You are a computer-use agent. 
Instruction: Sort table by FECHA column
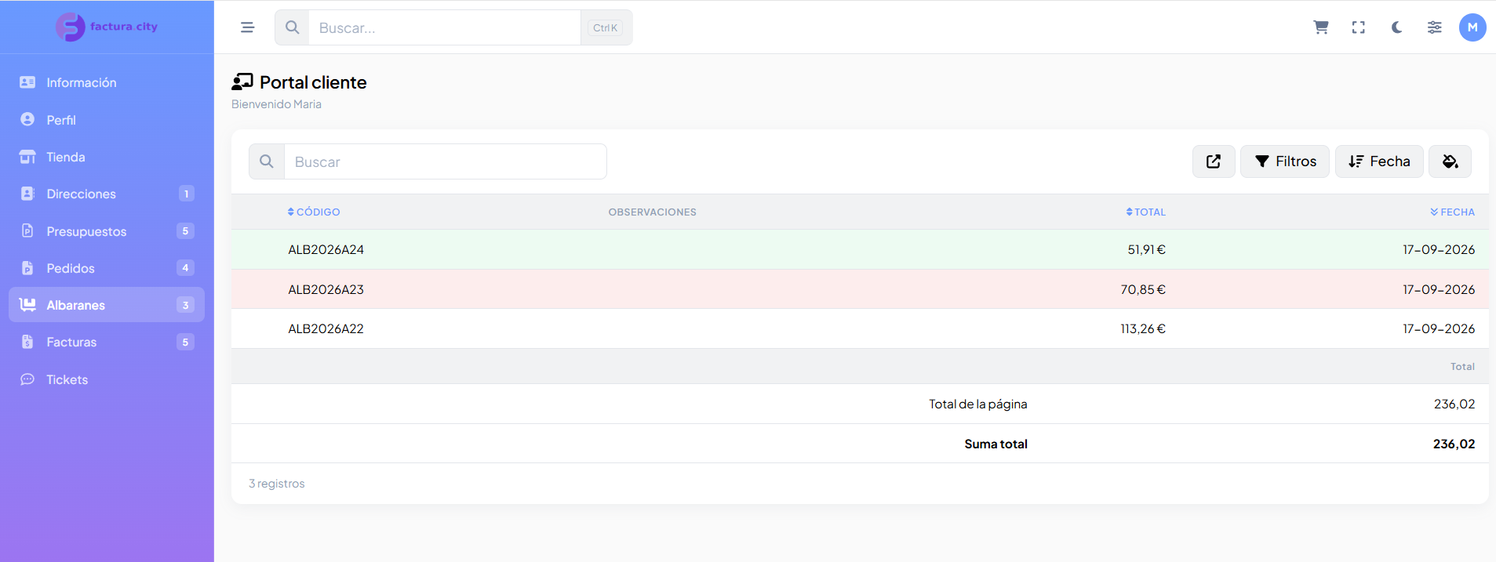[x=1452, y=212]
